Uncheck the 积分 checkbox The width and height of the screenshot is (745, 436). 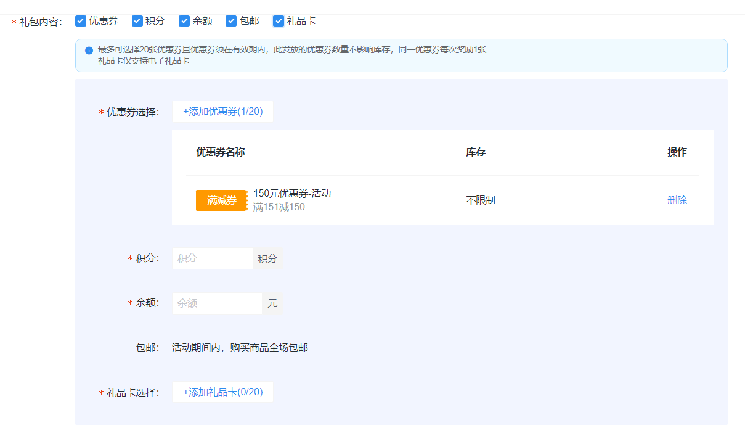pyautogui.click(x=137, y=20)
